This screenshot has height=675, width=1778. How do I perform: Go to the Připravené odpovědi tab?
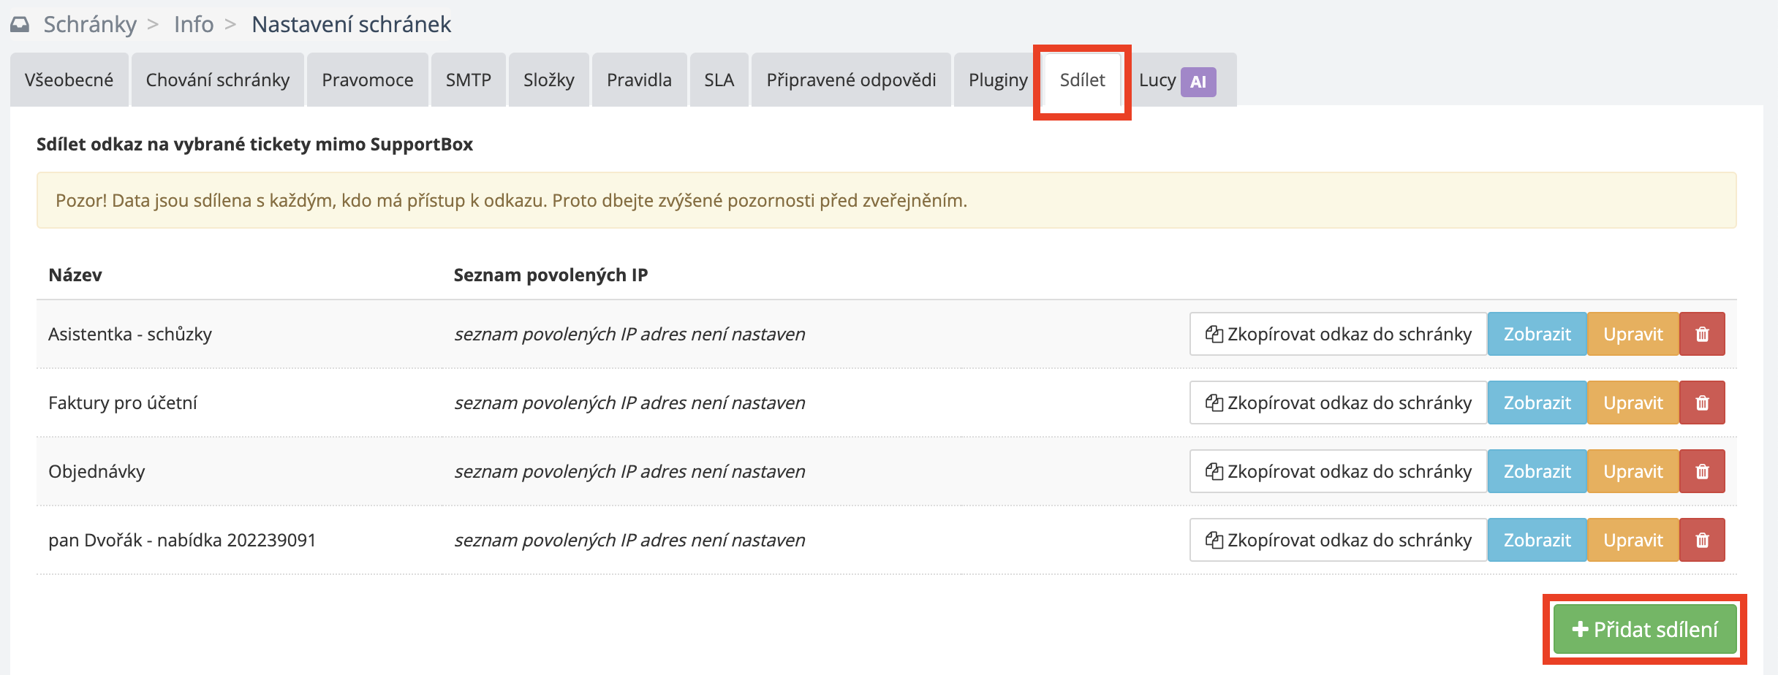(x=851, y=80)
